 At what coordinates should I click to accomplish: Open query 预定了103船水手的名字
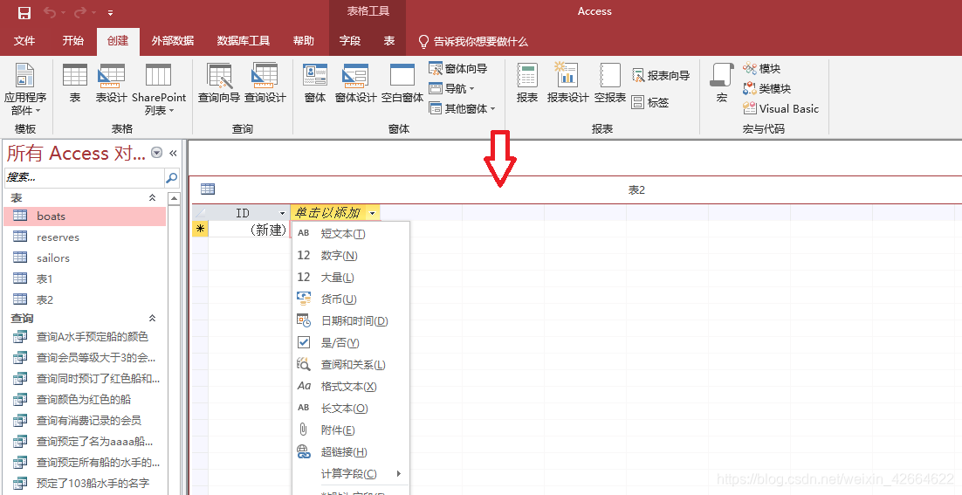click(85, 483)
